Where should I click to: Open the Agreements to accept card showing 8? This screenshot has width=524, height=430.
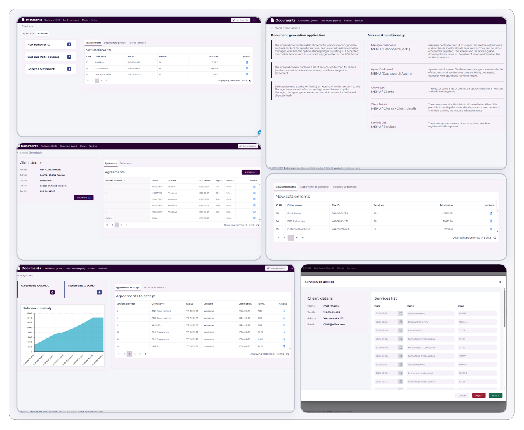coord(39,288)
